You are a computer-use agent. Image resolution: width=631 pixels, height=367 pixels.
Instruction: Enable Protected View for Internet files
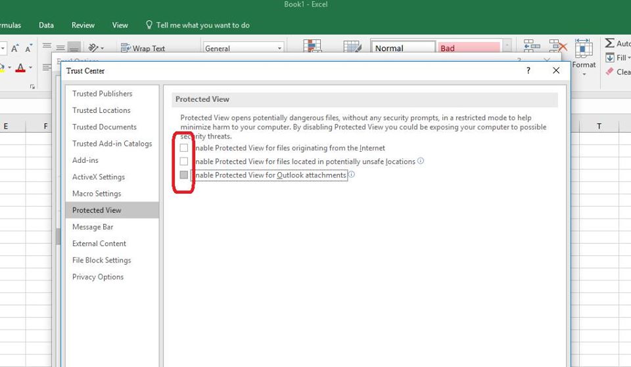(x=184, y=148)
